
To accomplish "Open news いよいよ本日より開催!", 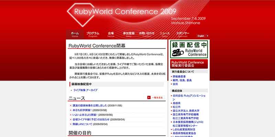I will [x=85, y=115].
